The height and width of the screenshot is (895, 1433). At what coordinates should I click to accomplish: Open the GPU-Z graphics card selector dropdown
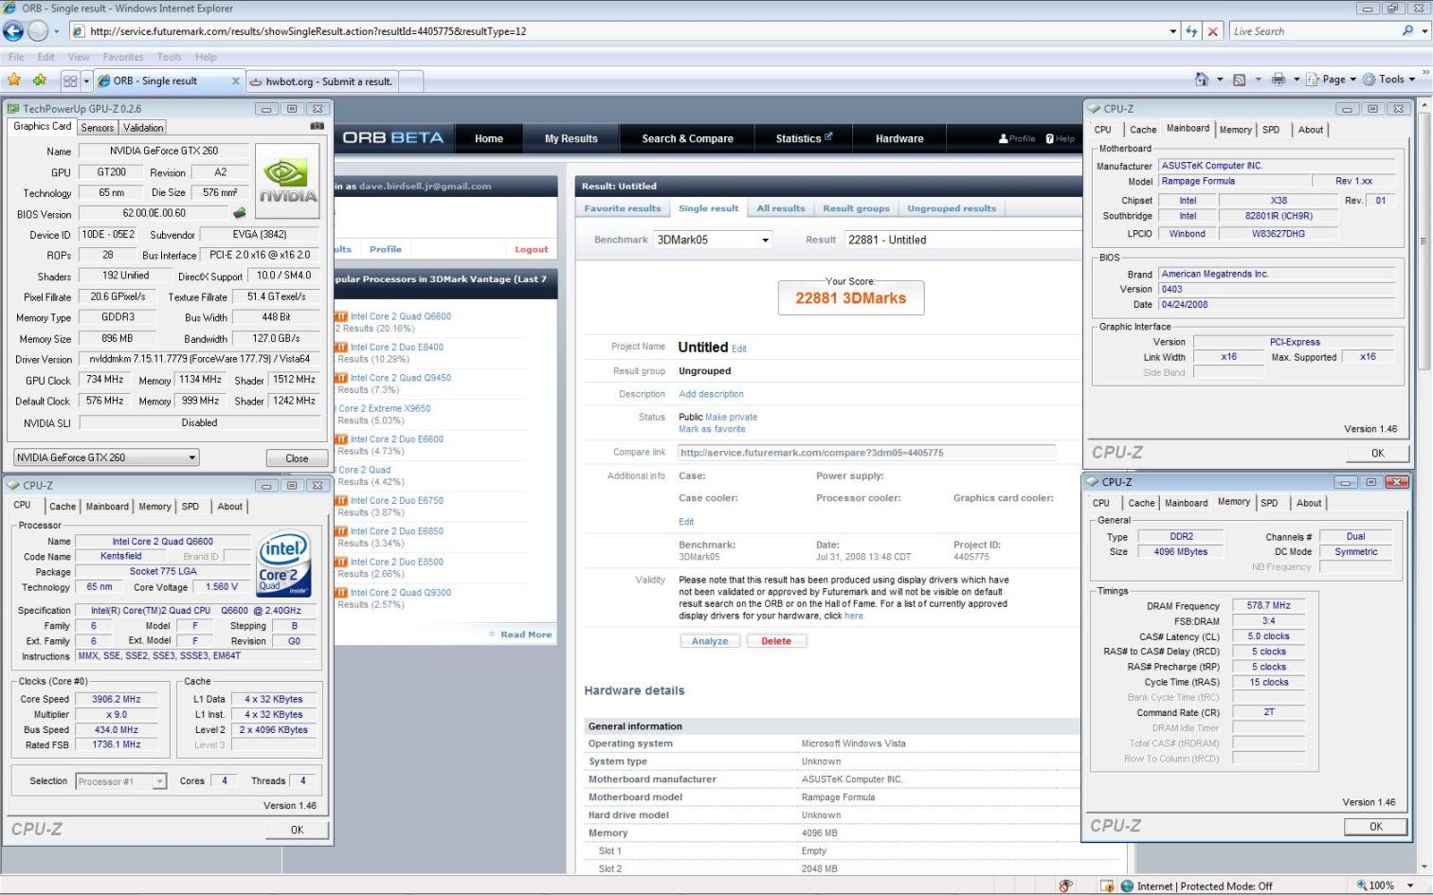106,457
